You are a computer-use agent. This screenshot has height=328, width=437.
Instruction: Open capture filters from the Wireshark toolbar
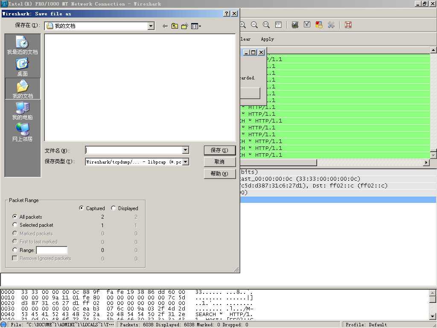(295, 25)
